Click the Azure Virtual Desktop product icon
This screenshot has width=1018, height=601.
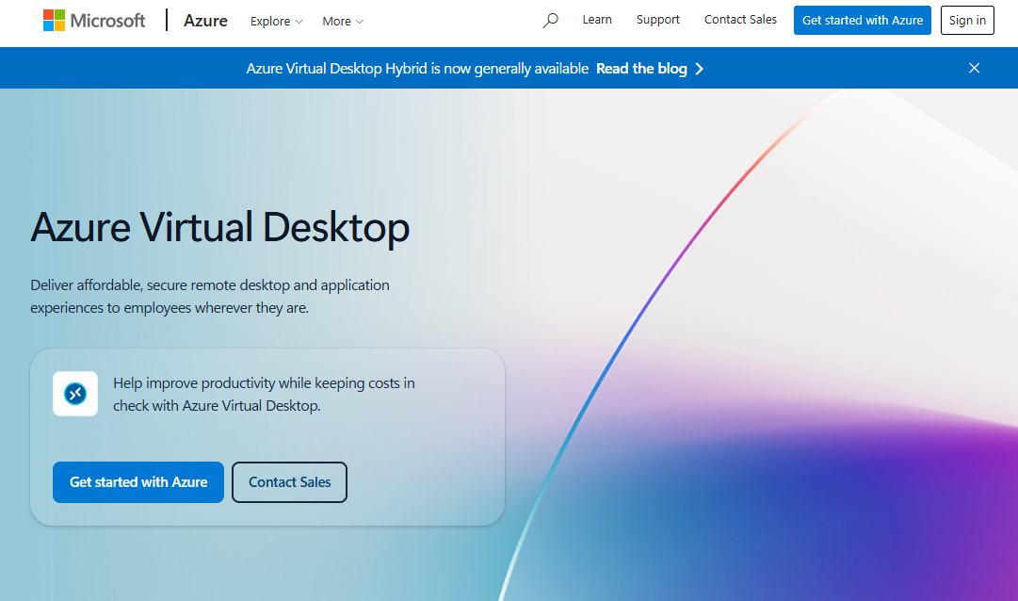pos(75,394)
